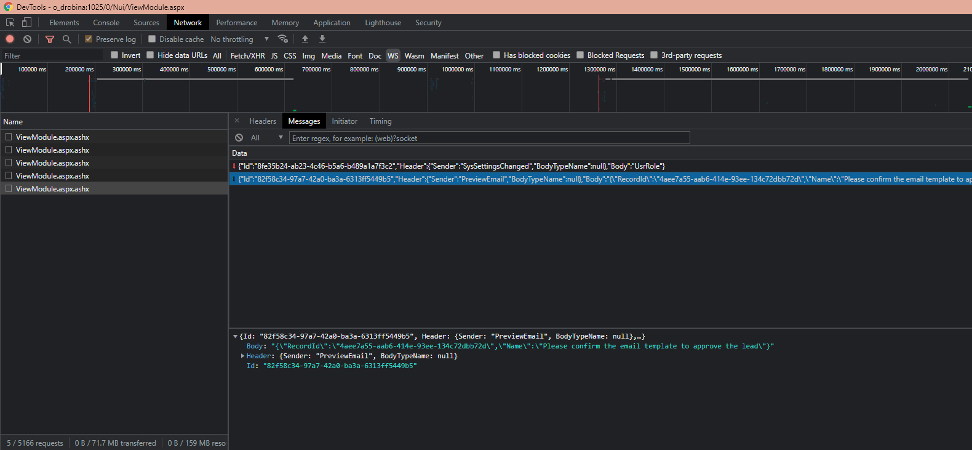Check Hide data URLs checkbox
Screen dimensions: 972x450
[x=150, y=55]
